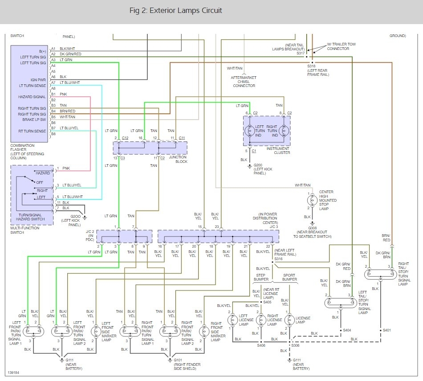Click the Left Turn Ind lamp symbol
423x381 pixels.
click(249, 131)
